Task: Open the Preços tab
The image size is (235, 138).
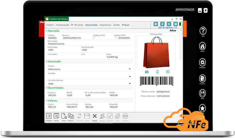Action: coord(126,25)
